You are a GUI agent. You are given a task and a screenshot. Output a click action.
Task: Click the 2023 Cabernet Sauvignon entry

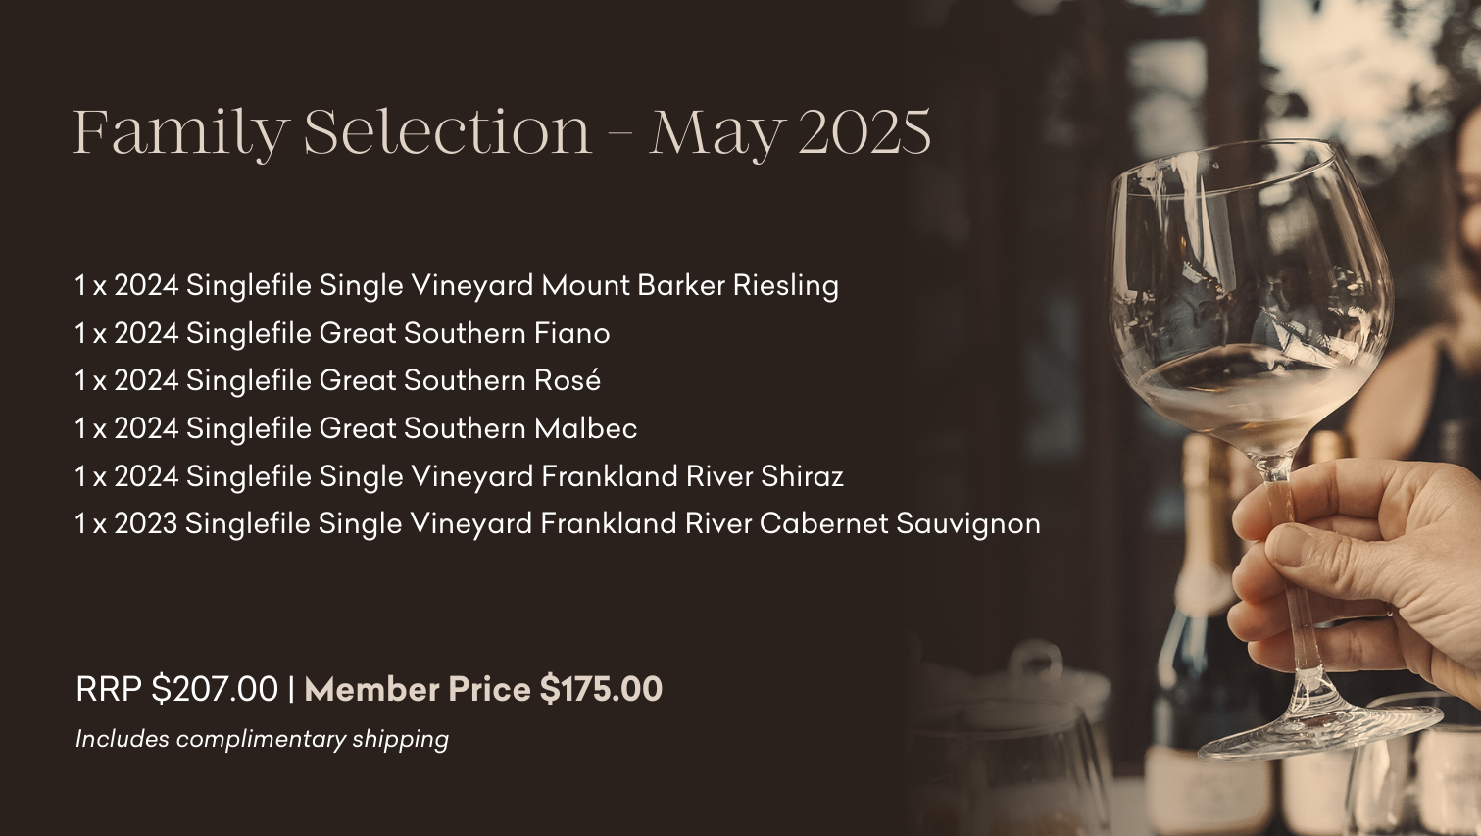(x=558, y=523)
